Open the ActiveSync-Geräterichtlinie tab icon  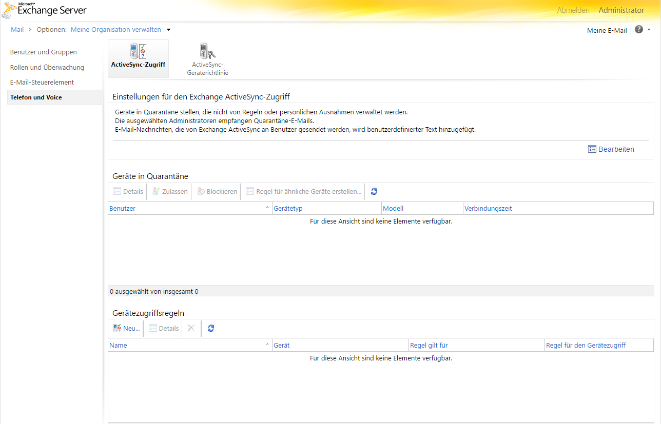207,51
